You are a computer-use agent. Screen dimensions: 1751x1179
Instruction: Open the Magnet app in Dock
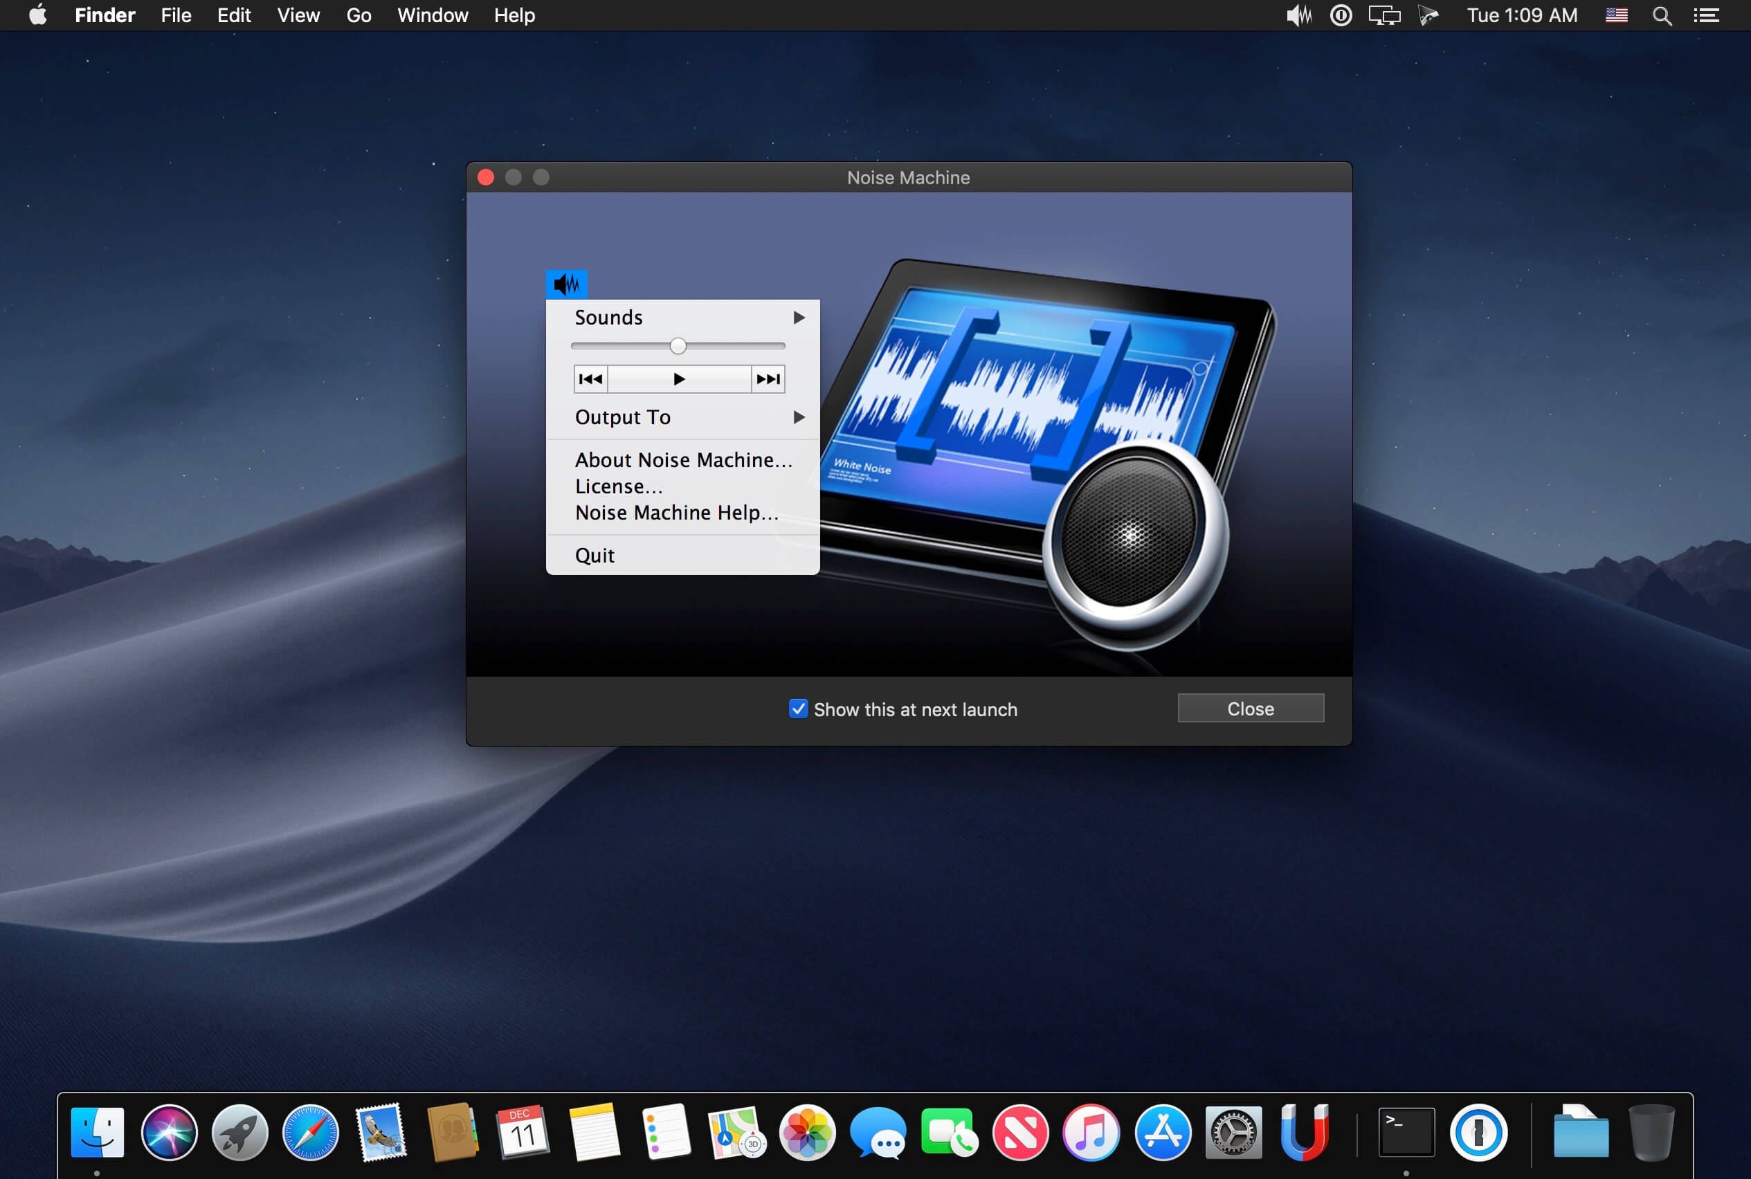tap(1304, 1132)
